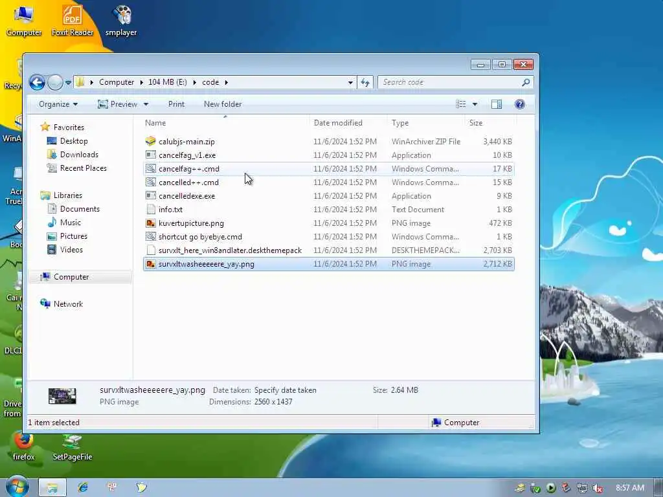663x497 pixels.
Task: Open the SetPageFile desktop icon
Action: 73,447
